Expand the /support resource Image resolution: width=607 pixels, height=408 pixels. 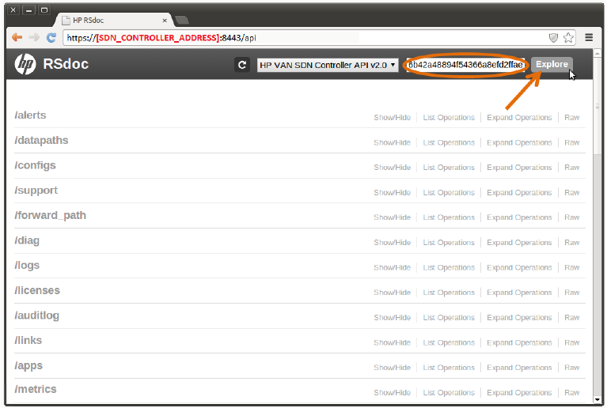(36, 191)
